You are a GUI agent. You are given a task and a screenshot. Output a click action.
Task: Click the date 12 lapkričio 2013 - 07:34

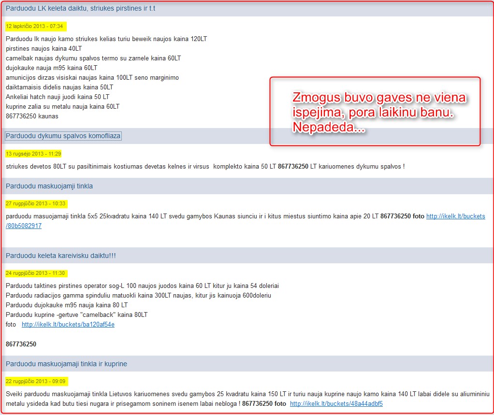click(x=34, y=26)
